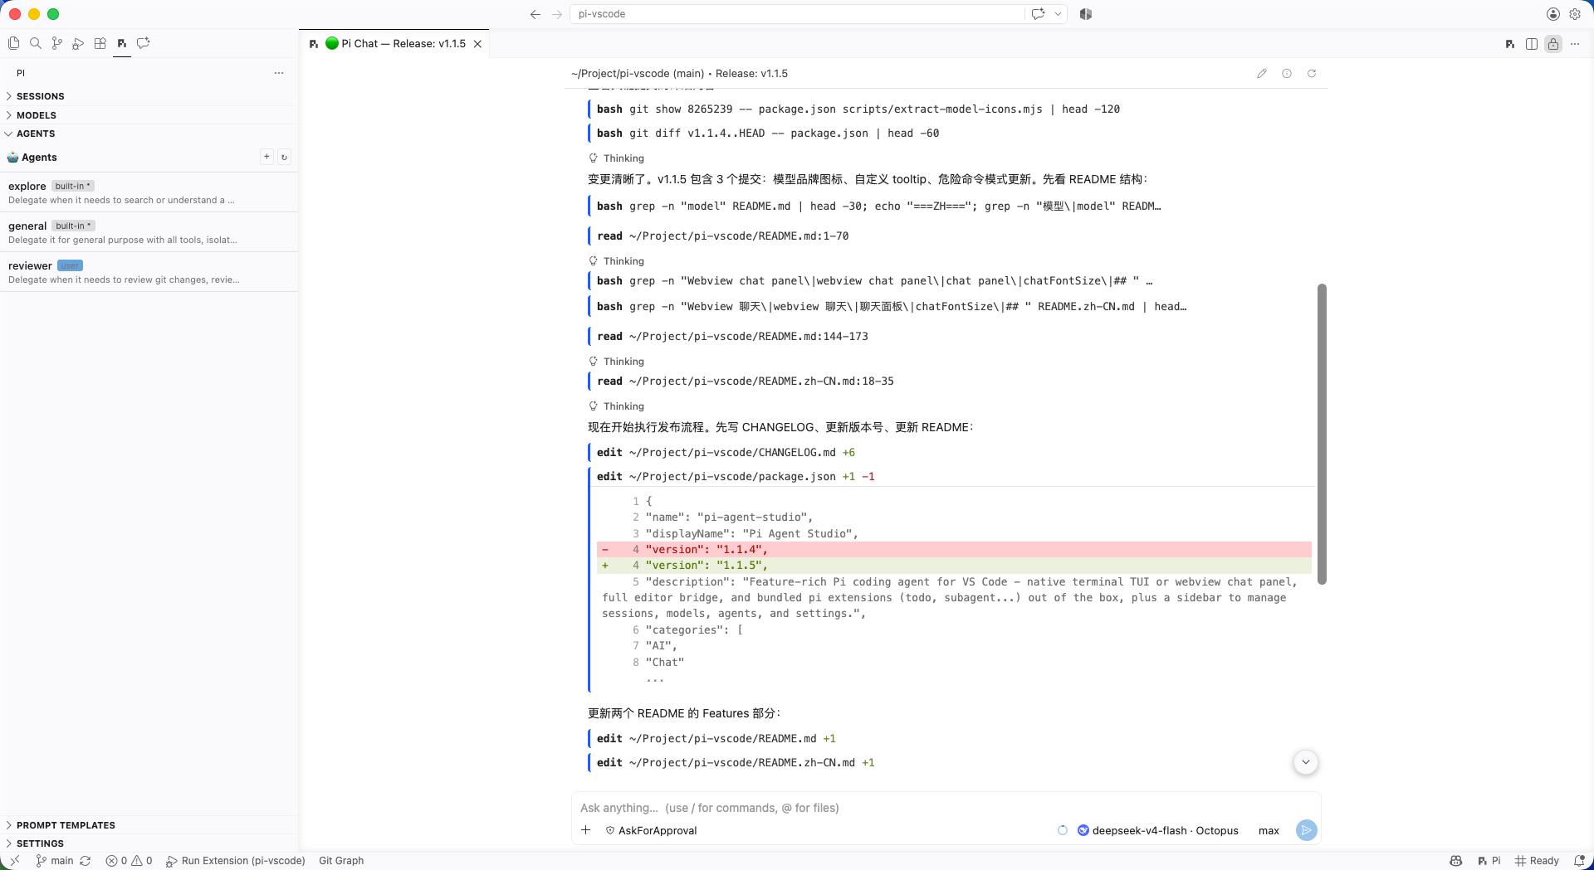Go forward with the navigation arrow
Image resolution: width=1594 pixels, height=870 pixels.
[557, 14]
